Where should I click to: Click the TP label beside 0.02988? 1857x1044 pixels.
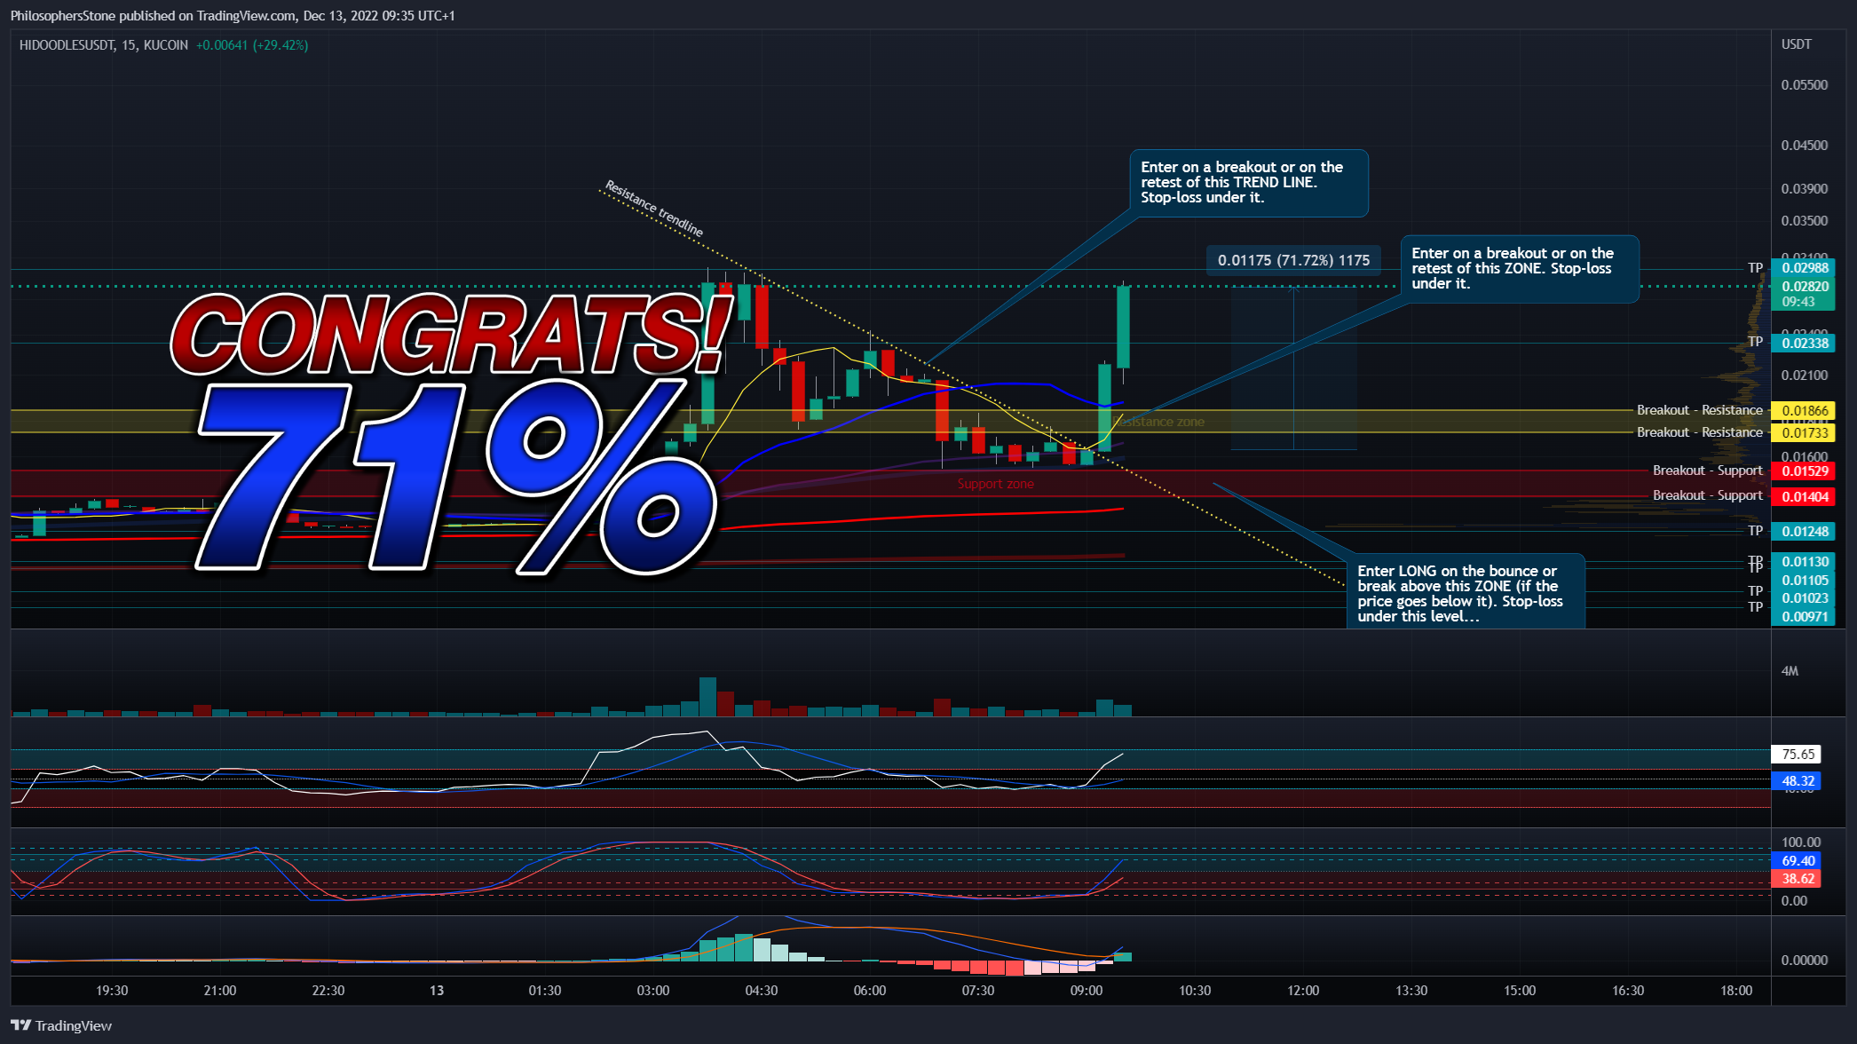point(1756,267)
